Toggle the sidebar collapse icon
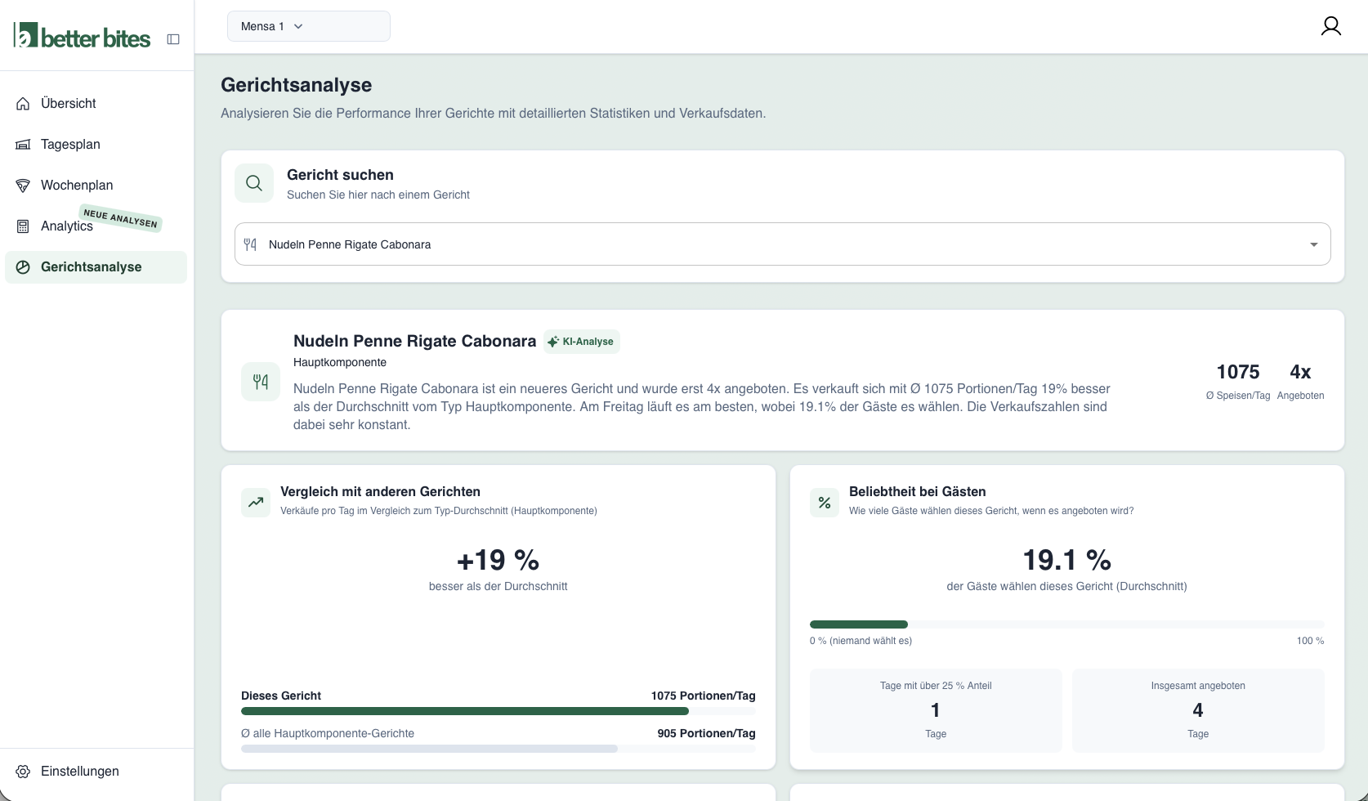Screen dimensions: 1368x801 point(173,39)
